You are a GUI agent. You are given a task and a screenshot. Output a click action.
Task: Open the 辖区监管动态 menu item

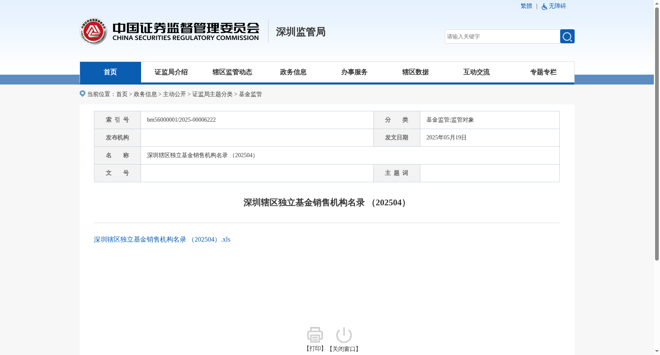tap(232, 72)
